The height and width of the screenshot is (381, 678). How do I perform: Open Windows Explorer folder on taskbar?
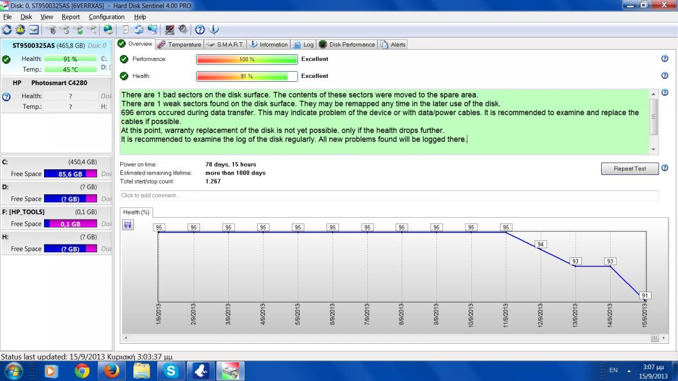[x=141, y=370]
